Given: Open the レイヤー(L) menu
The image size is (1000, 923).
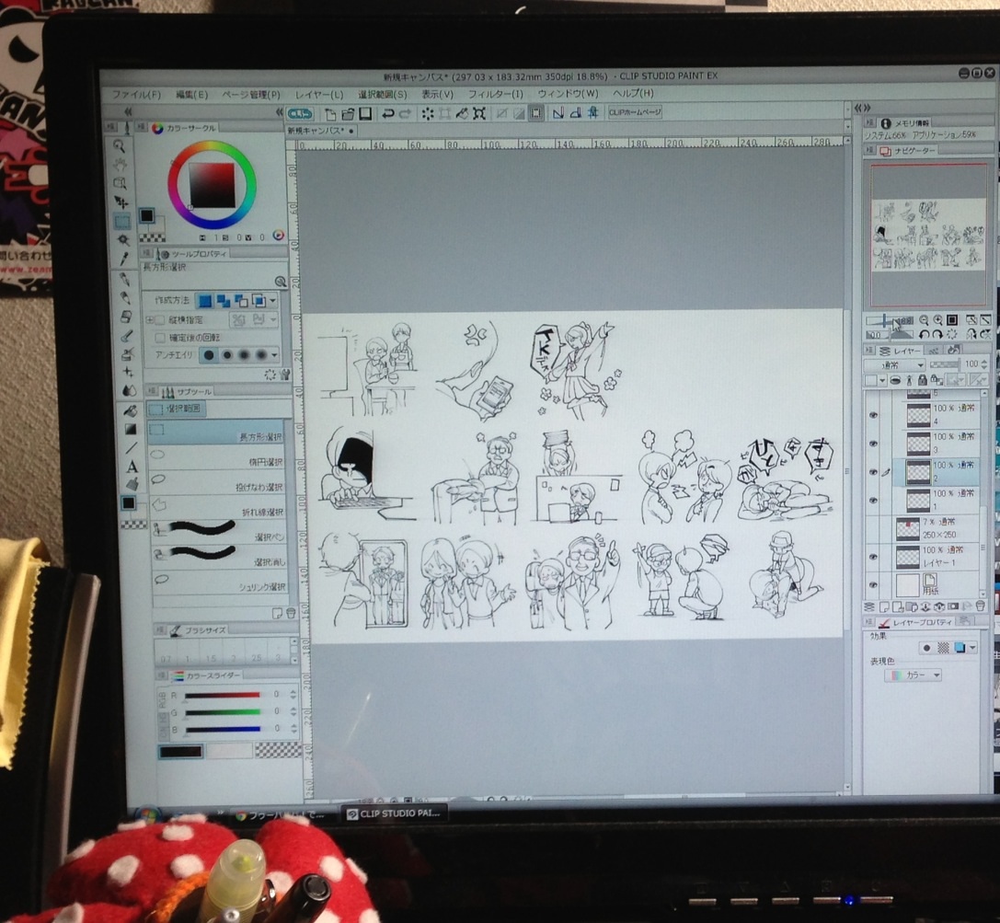Looking at the screenshot, I should pyautogui.click(x=319, y=95).
